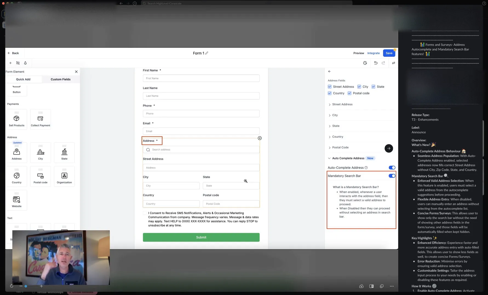Click the Search HighLevel-Corporate bar
The height and width of the screenshot is (295, 488).
pos(246,3)
